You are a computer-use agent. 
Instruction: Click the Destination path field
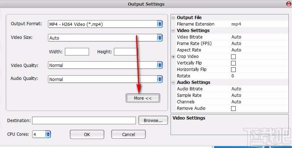[84, 121]
